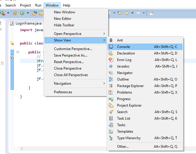Select Hide Toolbar menu entry
Viewport: 196px width, 154px height.
[x=76, y=25]
